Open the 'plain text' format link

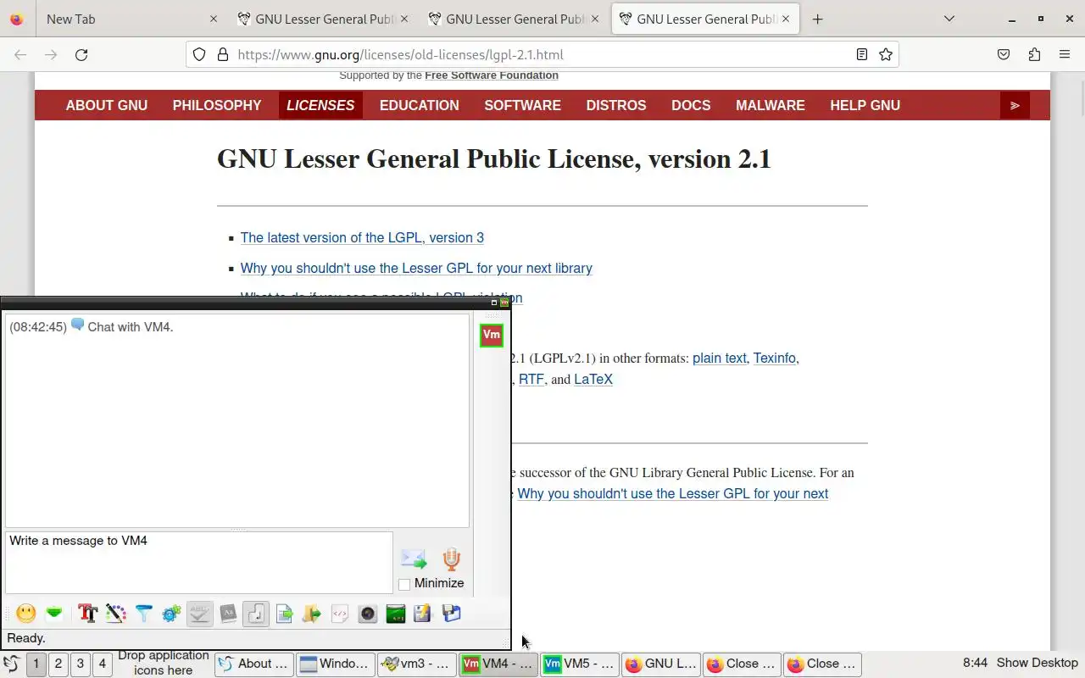pyautogui.click(x=720, y=358)
